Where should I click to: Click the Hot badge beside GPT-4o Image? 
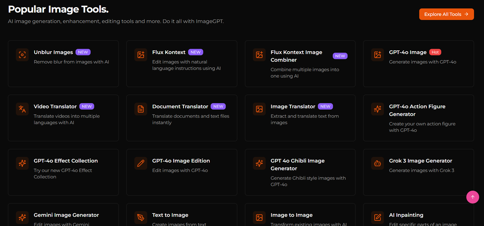(x=435, y=52)
